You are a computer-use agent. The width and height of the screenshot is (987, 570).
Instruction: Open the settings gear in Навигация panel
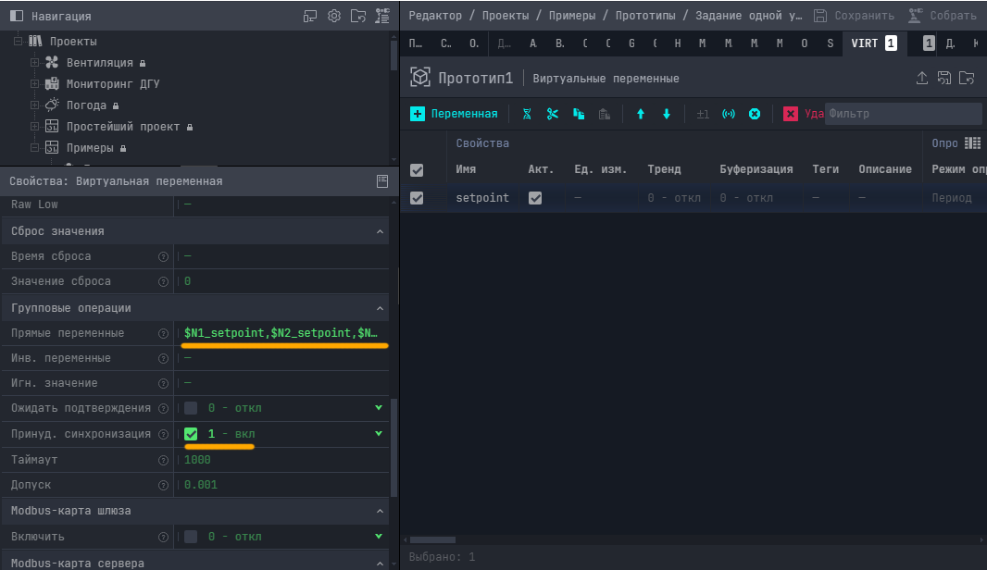(334, 16)
